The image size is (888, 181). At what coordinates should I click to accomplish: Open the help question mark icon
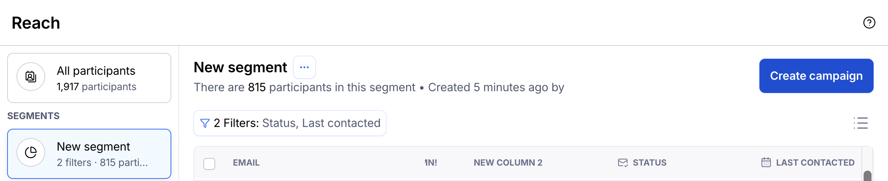pos(869,23)
